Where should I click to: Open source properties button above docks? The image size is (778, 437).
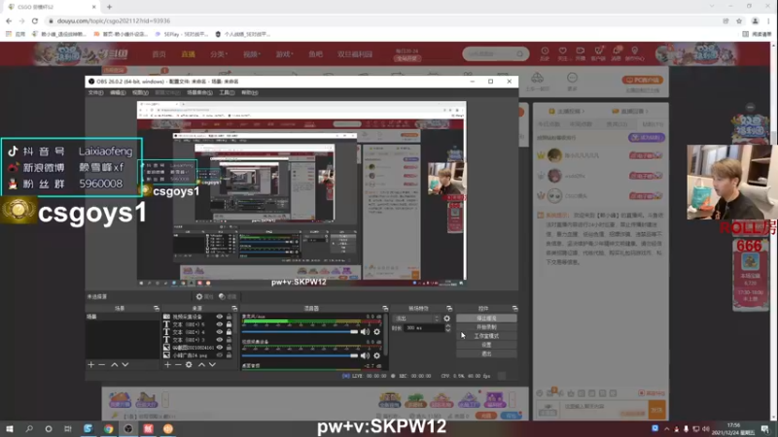(x=204, y=296)
